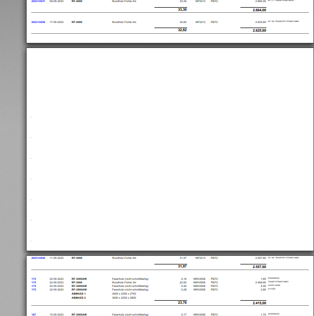314x316 pixels.
Task: Open the blue document number 202314546
Action: [x=38, y=258]
